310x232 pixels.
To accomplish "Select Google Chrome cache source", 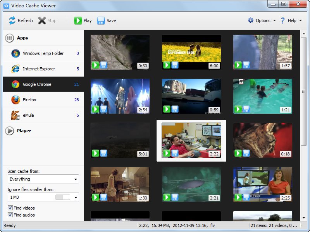I will [43, 84].
